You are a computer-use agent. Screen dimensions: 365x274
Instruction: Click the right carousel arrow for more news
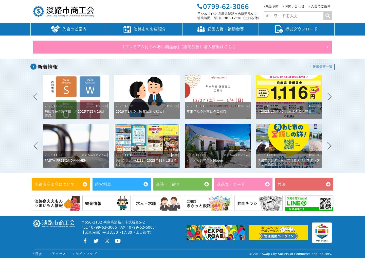tap(330, 97)
